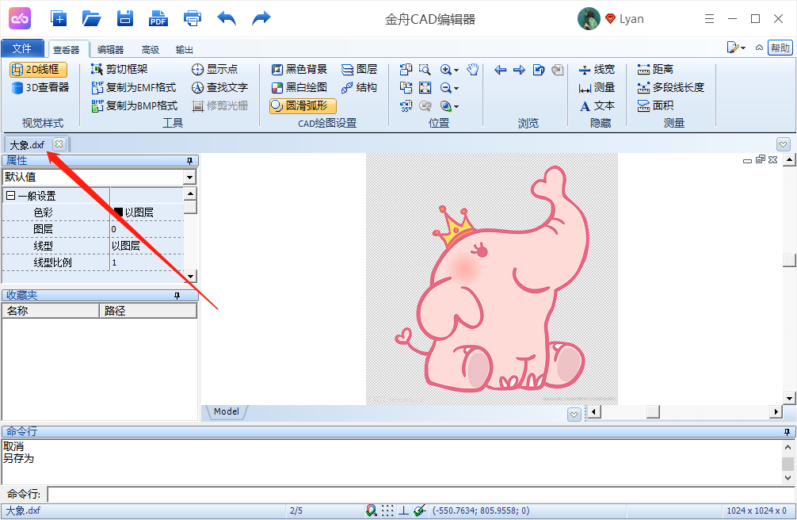The width and height of the screenshot is (797, 520).
Task: Switch to the 编辑器 ribbon tab
Action: 110,50
